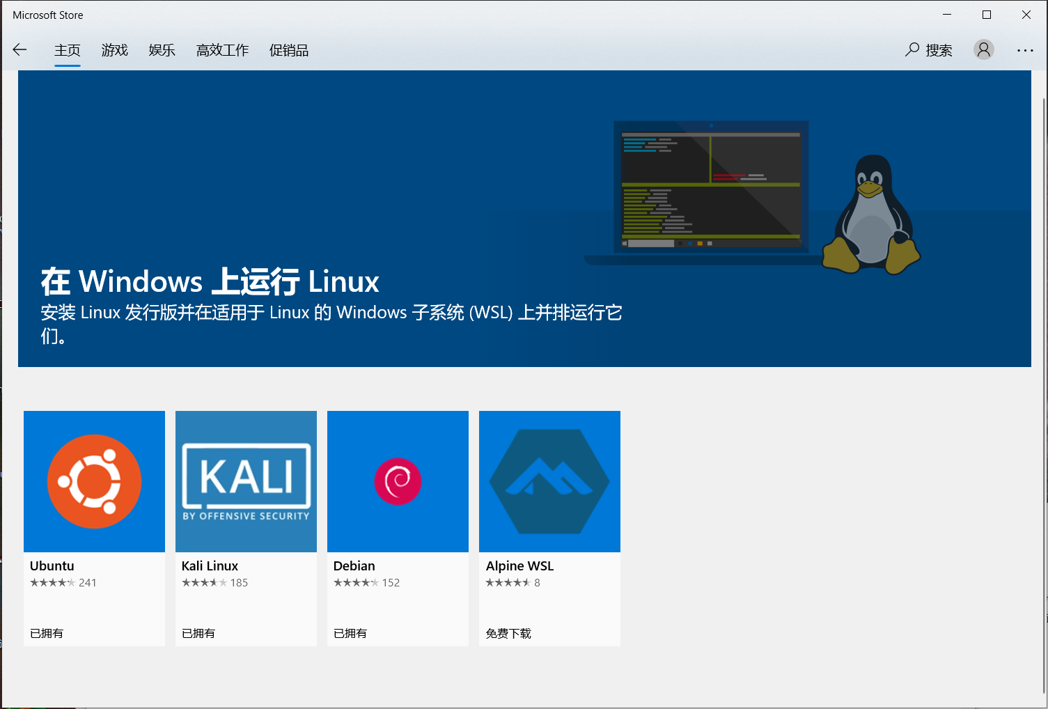This screenshot has width=1048, height=709.
Task: Minimize the Microsoft Store window
Action: [x=947, y=15]
